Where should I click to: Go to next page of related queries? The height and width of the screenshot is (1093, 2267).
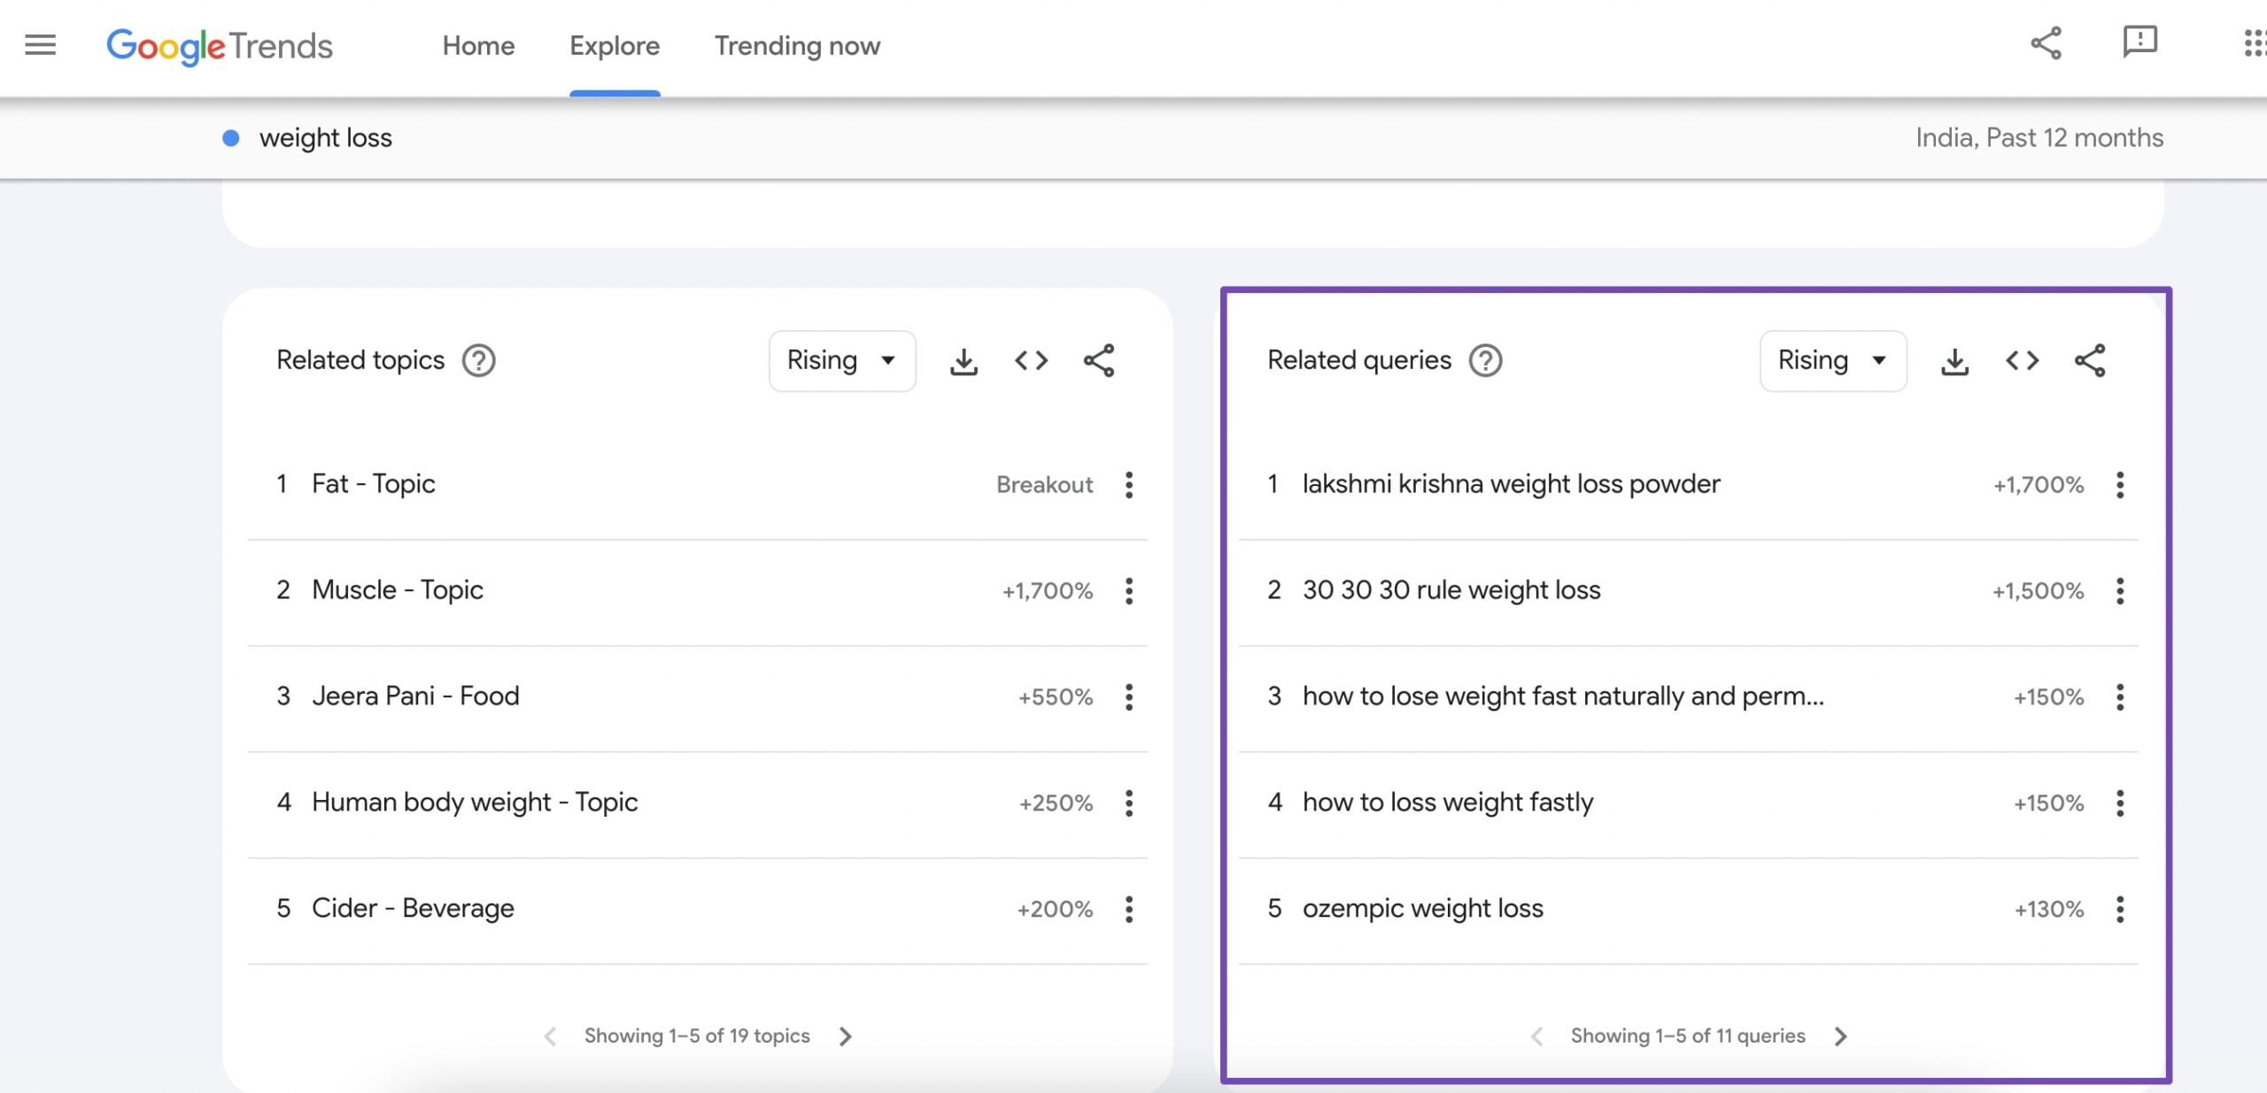point(1841,1036)
